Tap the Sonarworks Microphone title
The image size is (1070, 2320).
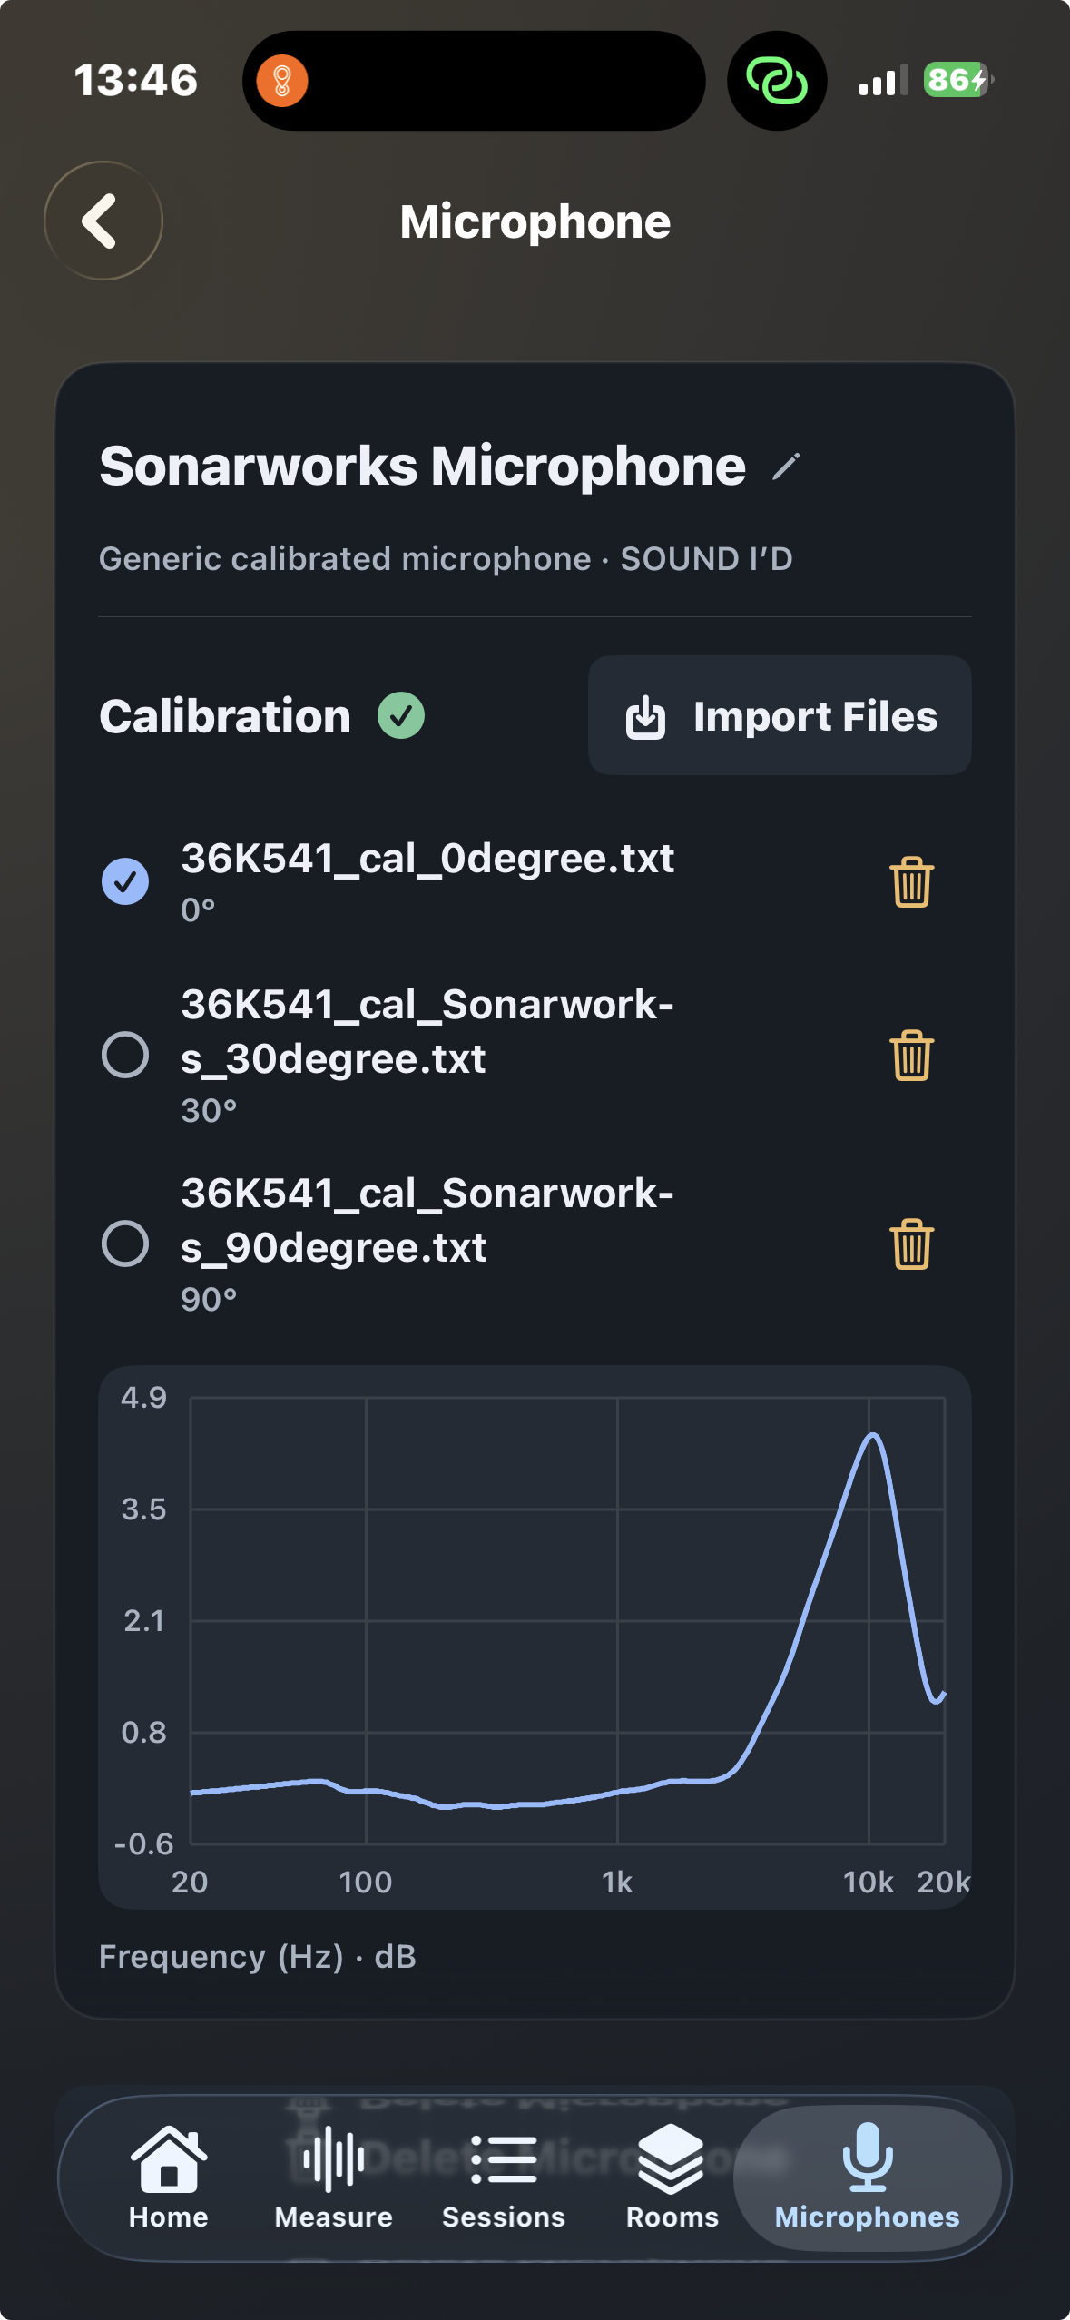pyautogui.click(x=423, y=467)
